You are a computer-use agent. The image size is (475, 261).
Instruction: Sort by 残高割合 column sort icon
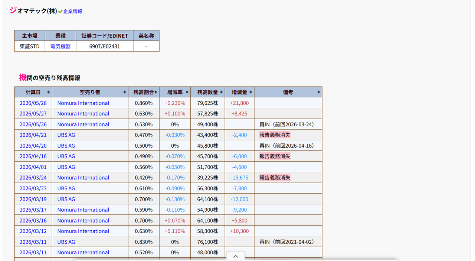pos(156,92)
